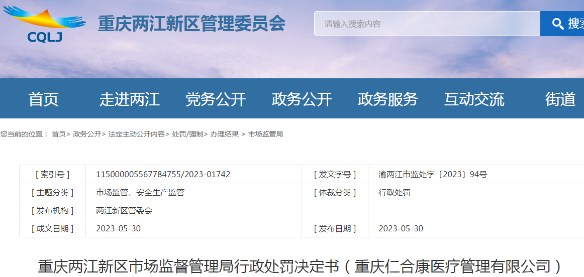The image size is (584, 277).
Task: Click the 行政处罚 genre value
Action: tap(395, 192)
